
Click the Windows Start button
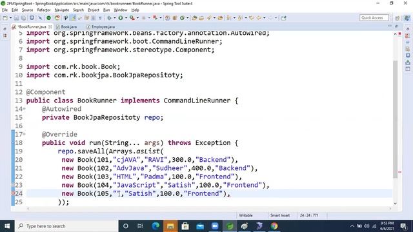(x=7, y=226)
